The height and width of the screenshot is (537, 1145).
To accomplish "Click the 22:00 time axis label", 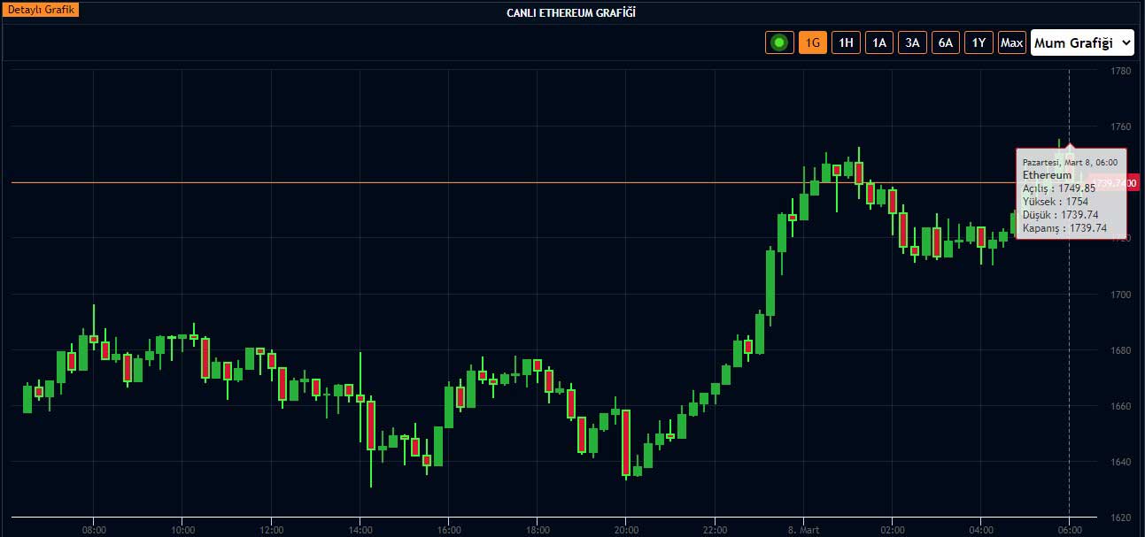I will click(715, 531).
